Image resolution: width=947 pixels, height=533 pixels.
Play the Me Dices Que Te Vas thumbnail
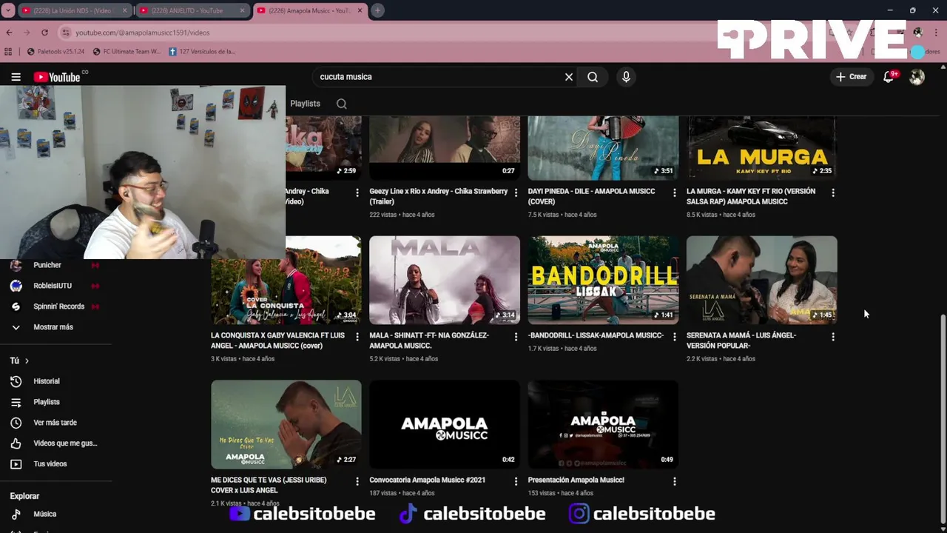(286, 425)
